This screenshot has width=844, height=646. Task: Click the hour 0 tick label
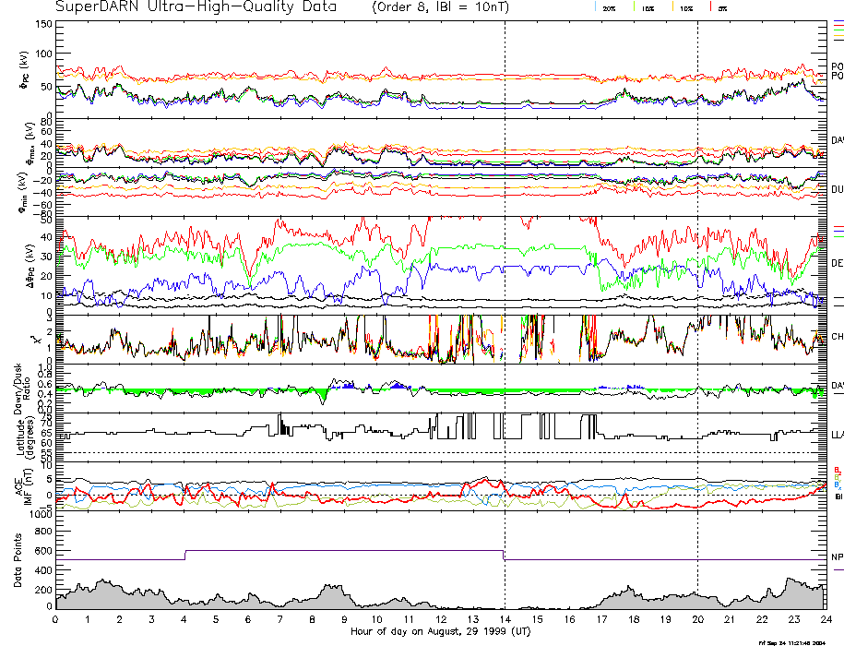pos(56,618)
